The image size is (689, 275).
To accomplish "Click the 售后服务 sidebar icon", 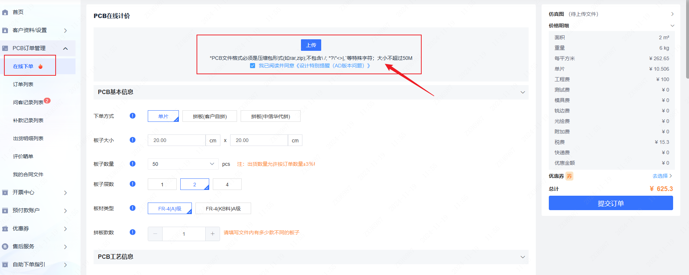I will pyautogui.click(x=5, y=247).
